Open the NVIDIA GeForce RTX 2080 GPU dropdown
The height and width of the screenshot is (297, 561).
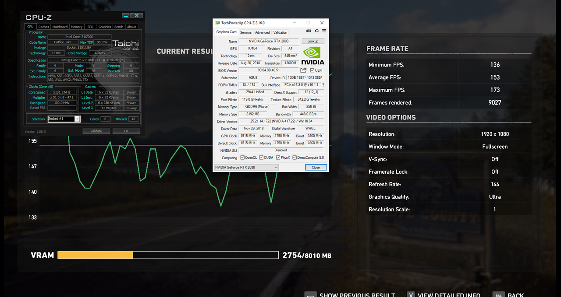pos(246,167)
